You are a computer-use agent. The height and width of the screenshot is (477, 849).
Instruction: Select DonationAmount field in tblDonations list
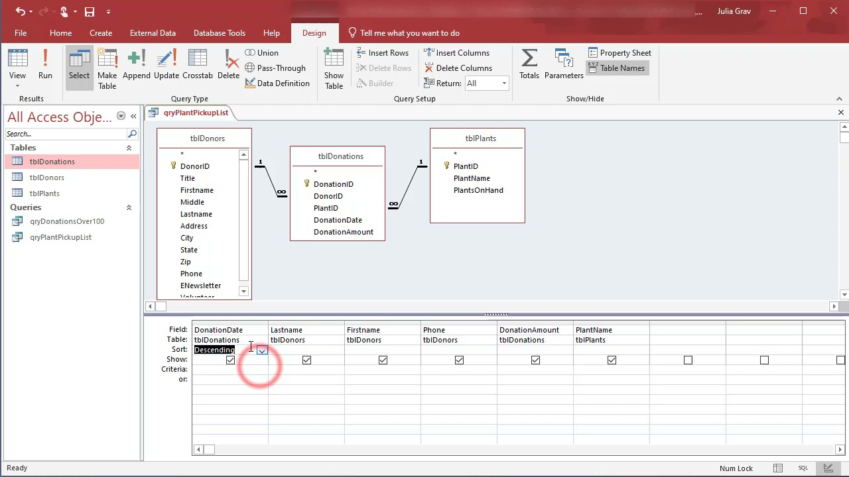pyautogui.click(x=344, y=232)
